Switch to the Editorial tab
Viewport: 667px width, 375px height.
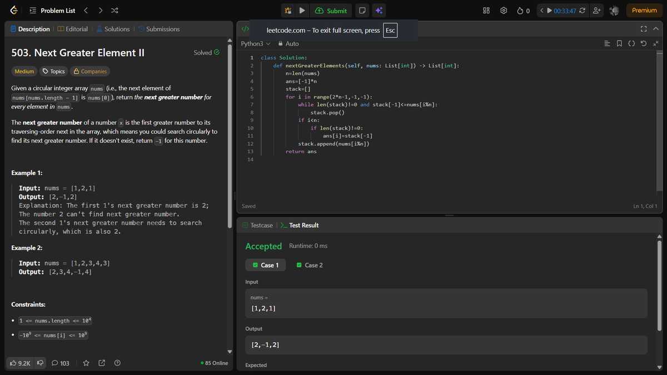(x=72, y=29)
